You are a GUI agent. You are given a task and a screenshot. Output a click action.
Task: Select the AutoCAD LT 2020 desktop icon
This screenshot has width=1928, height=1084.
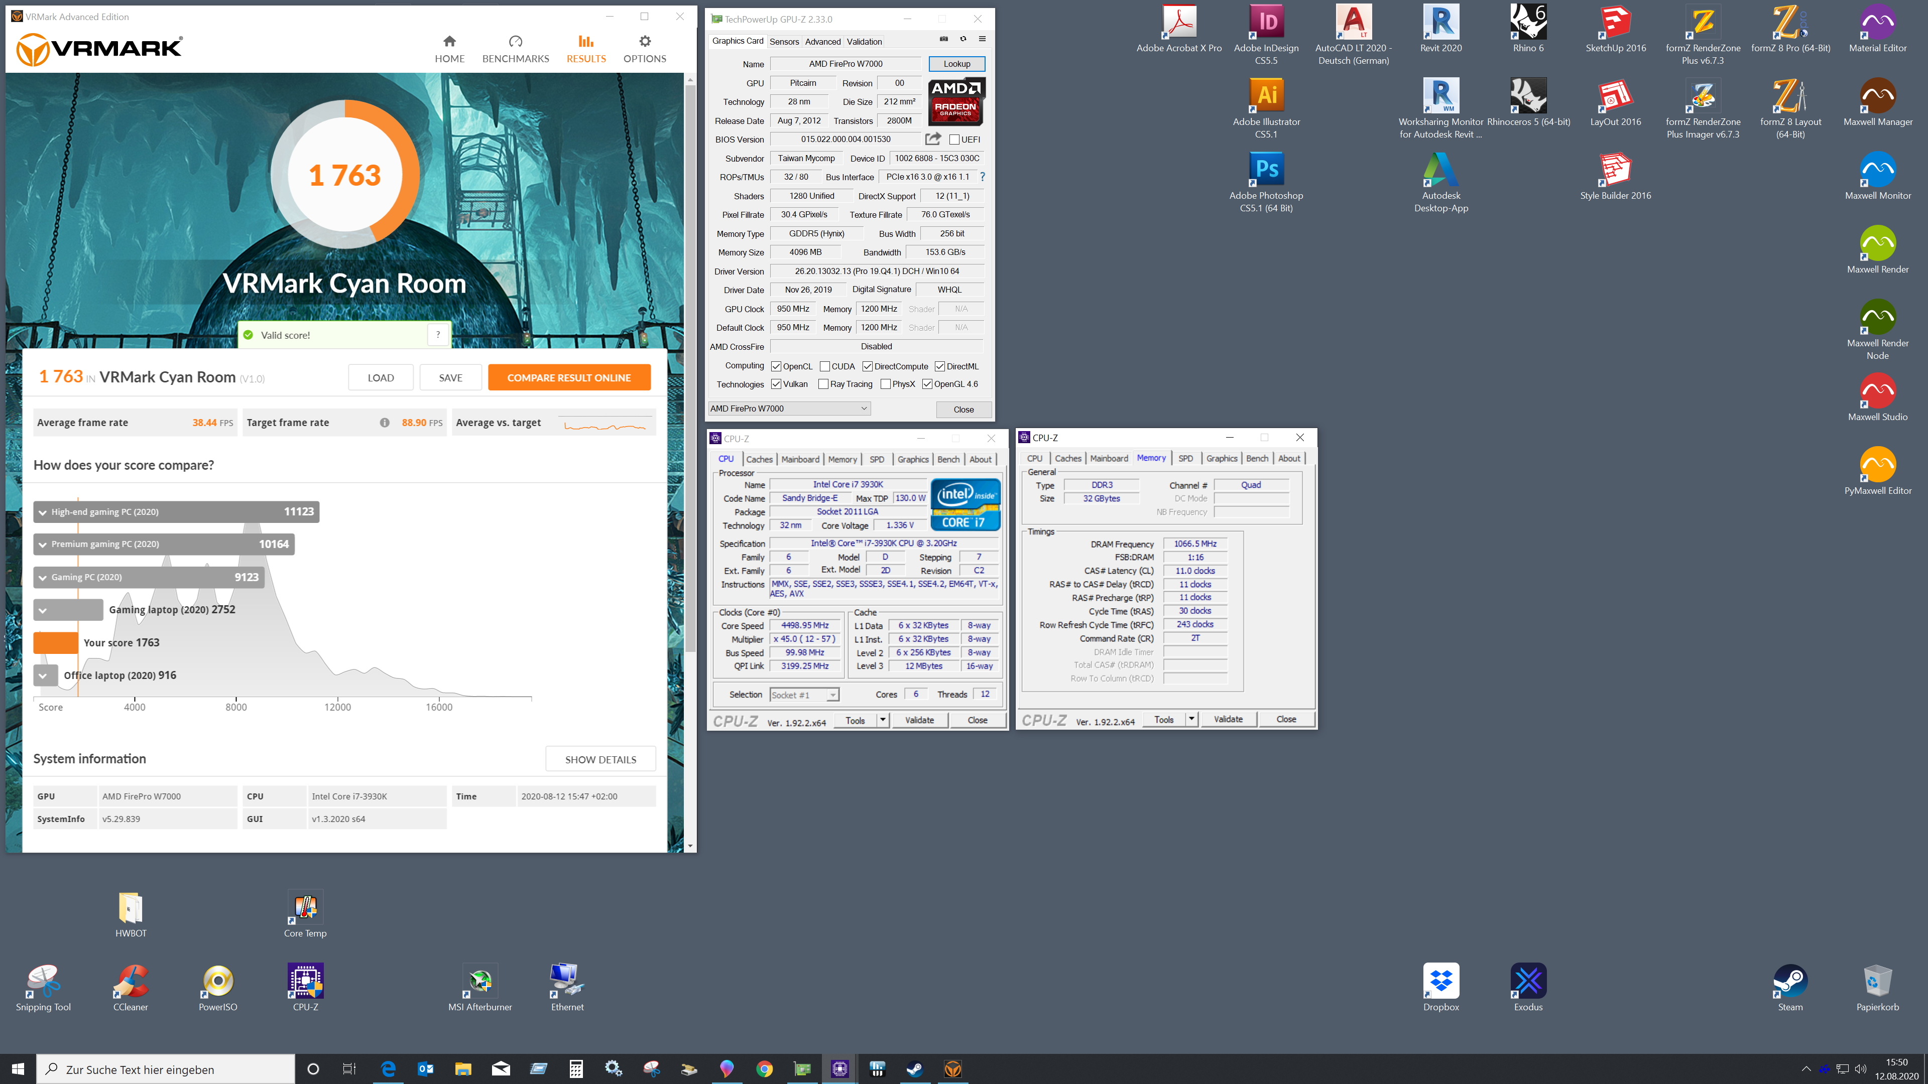tap(1353, 35)
